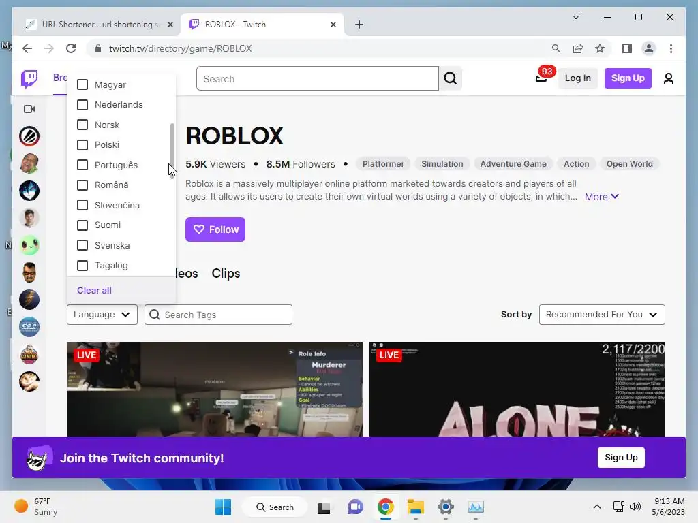Open the ALONE live stream thumbnail
Screen dimensions: 698x523
pos(517,389)
